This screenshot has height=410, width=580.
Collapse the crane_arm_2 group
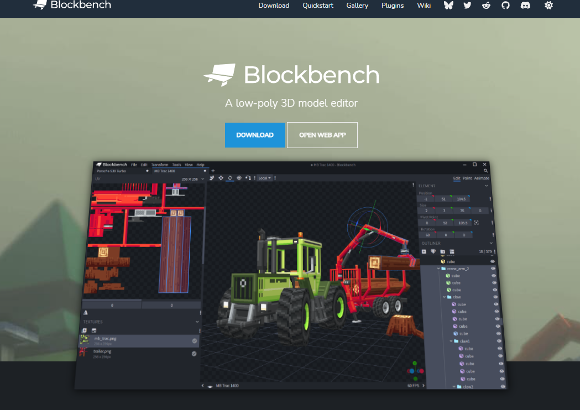pyautogui.click(x=438, y=269)
